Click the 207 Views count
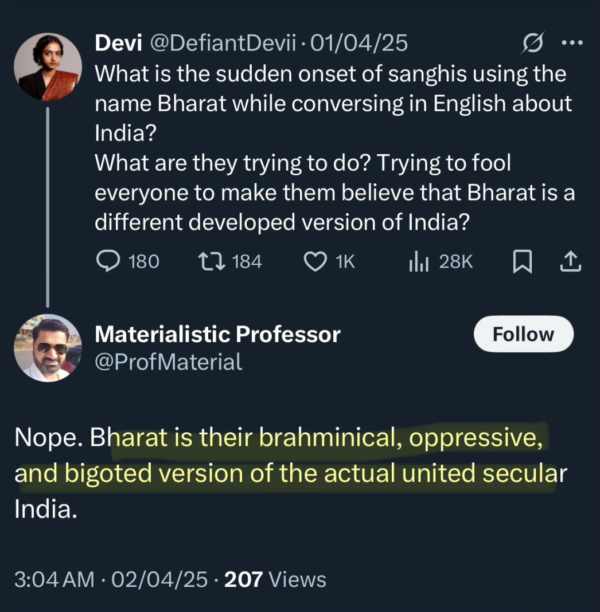The image size is (600, 612). click(275, 579)
